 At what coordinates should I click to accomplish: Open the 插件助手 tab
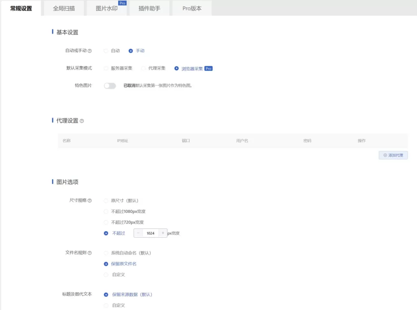(149, 8)
